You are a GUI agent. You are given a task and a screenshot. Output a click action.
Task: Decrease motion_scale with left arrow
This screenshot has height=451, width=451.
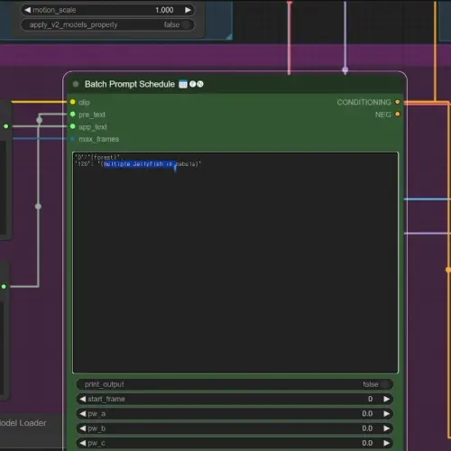coord(27,10)
